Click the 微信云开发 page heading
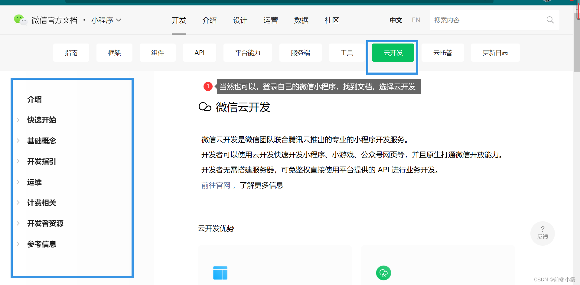The width and height of the screenshot is (580, 285). point(243,107)
